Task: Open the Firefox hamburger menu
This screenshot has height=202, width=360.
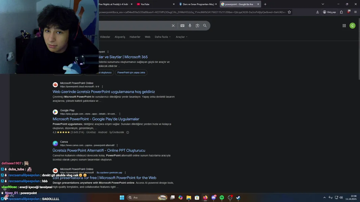Action: (x=355, y=12)
